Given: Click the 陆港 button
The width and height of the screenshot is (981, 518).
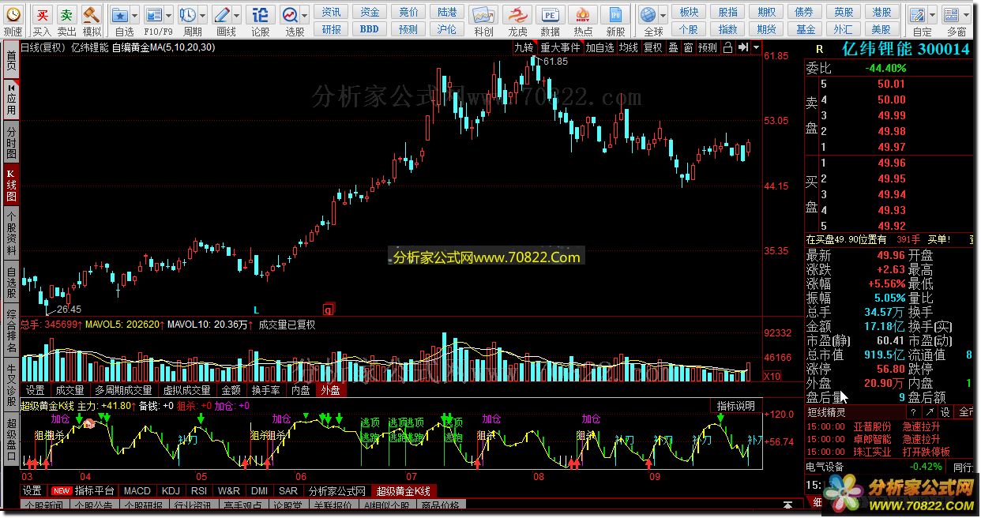Looking at the screenshot, I should tap(447, 12).
